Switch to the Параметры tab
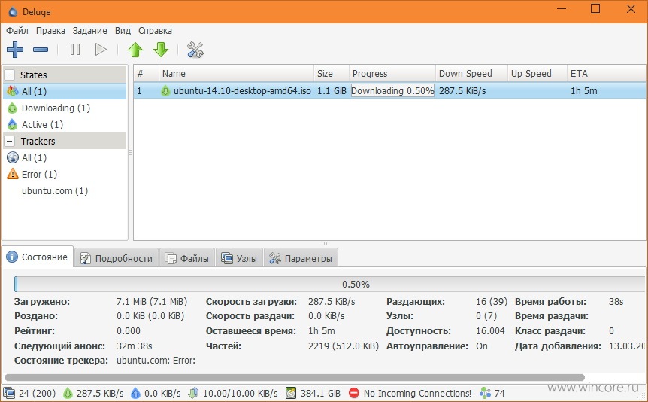648x402 pixels. [x=301, y=259]
